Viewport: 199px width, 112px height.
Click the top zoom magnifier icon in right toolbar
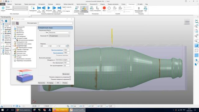[196, 26]
